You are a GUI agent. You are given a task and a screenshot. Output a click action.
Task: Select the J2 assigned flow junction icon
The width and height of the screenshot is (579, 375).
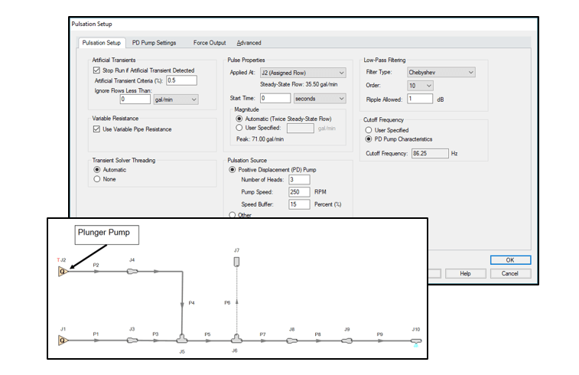(x=63, y=272)
